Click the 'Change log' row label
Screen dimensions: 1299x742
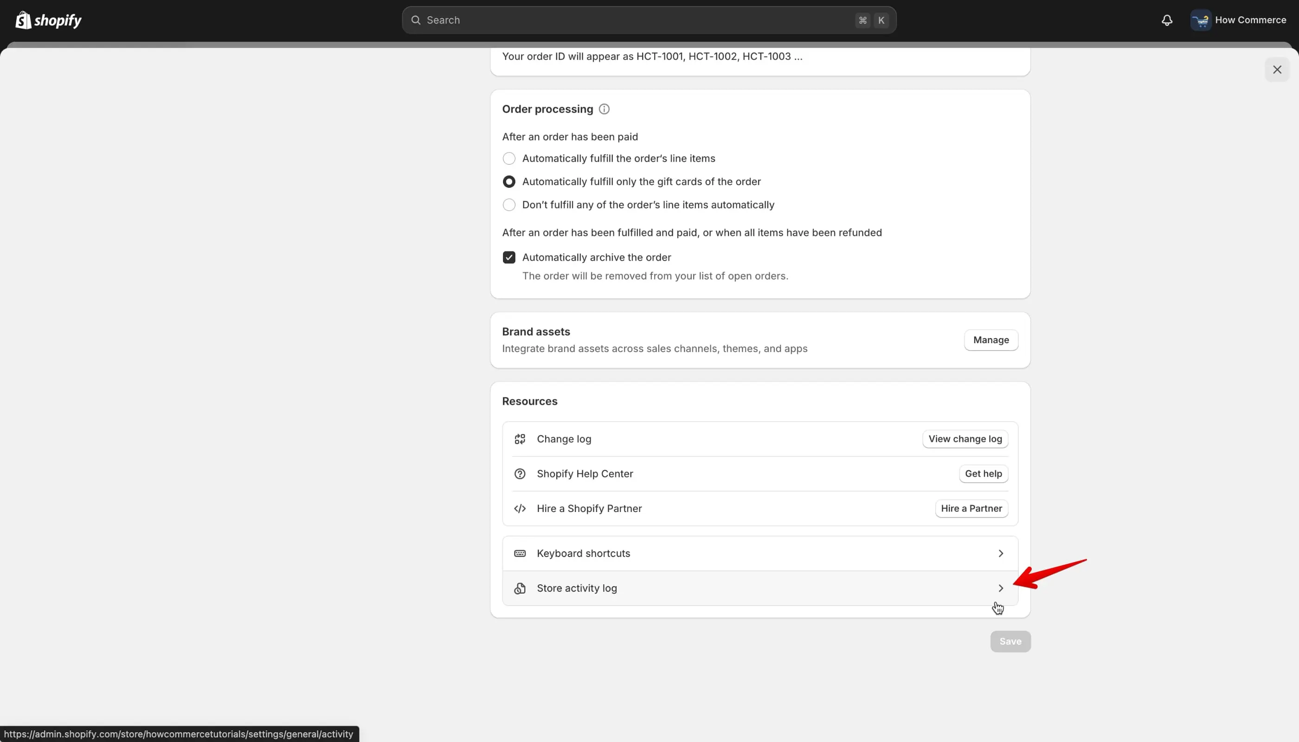563,439
